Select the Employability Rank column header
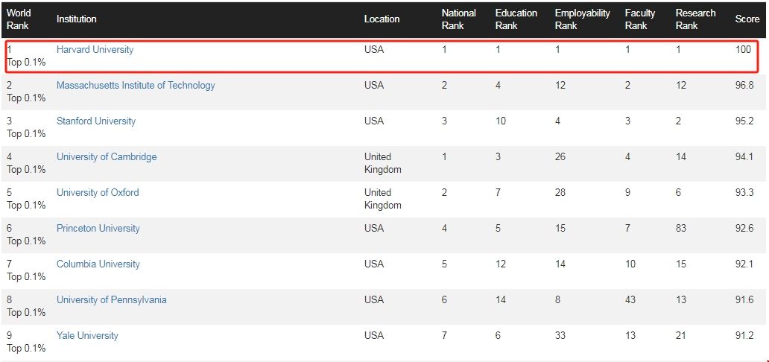 [582, 19]
